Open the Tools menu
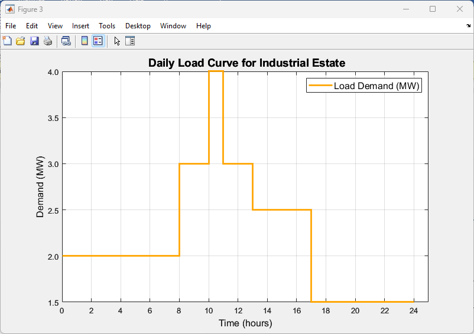 [x=107, y=26]
